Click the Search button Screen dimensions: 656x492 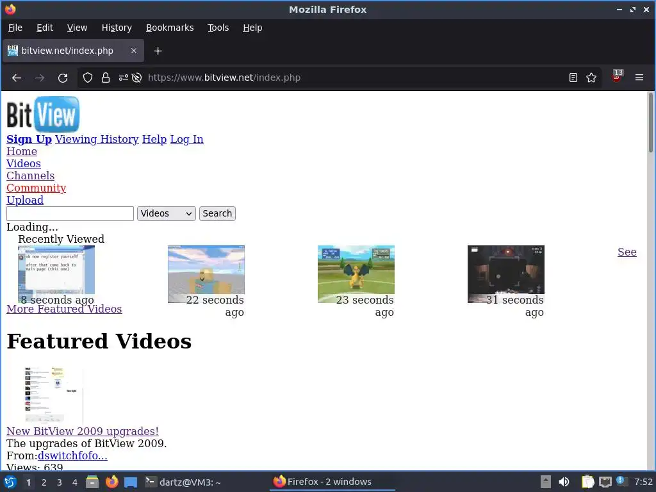coord(217,213)
